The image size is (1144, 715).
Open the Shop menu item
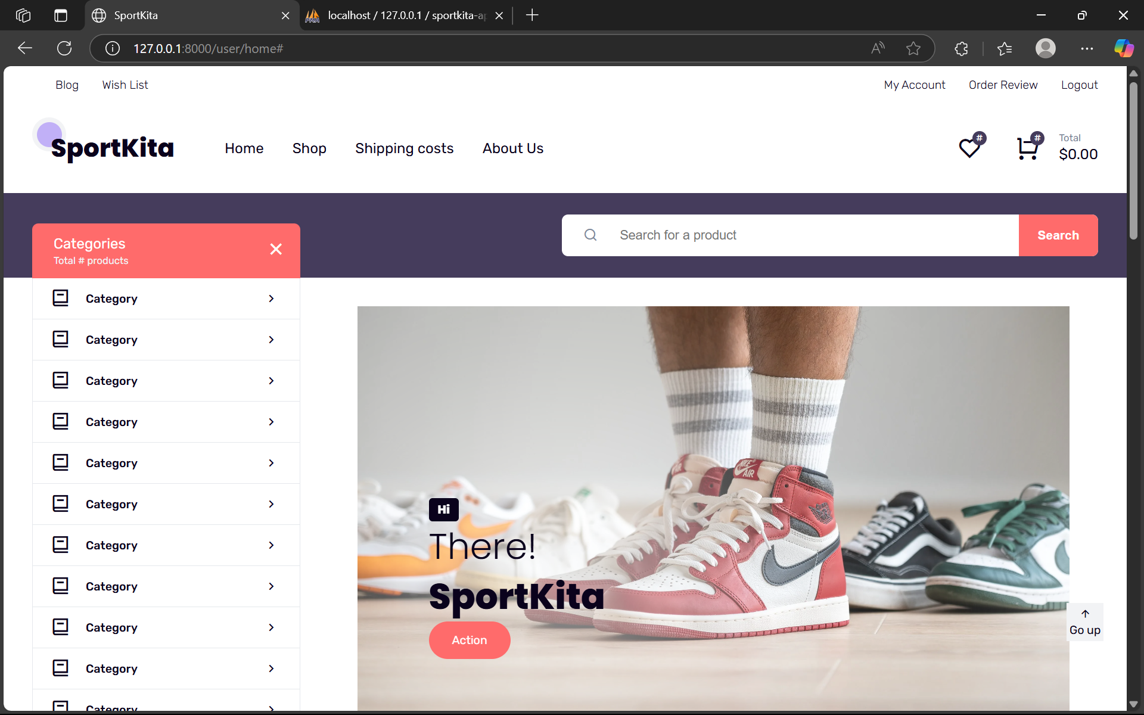(x=309, y=148)
